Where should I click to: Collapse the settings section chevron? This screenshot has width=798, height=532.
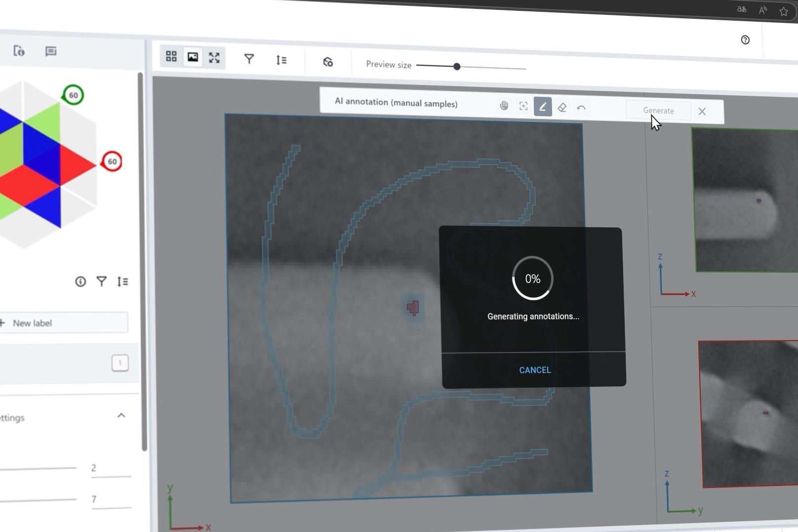coord(121,415)
